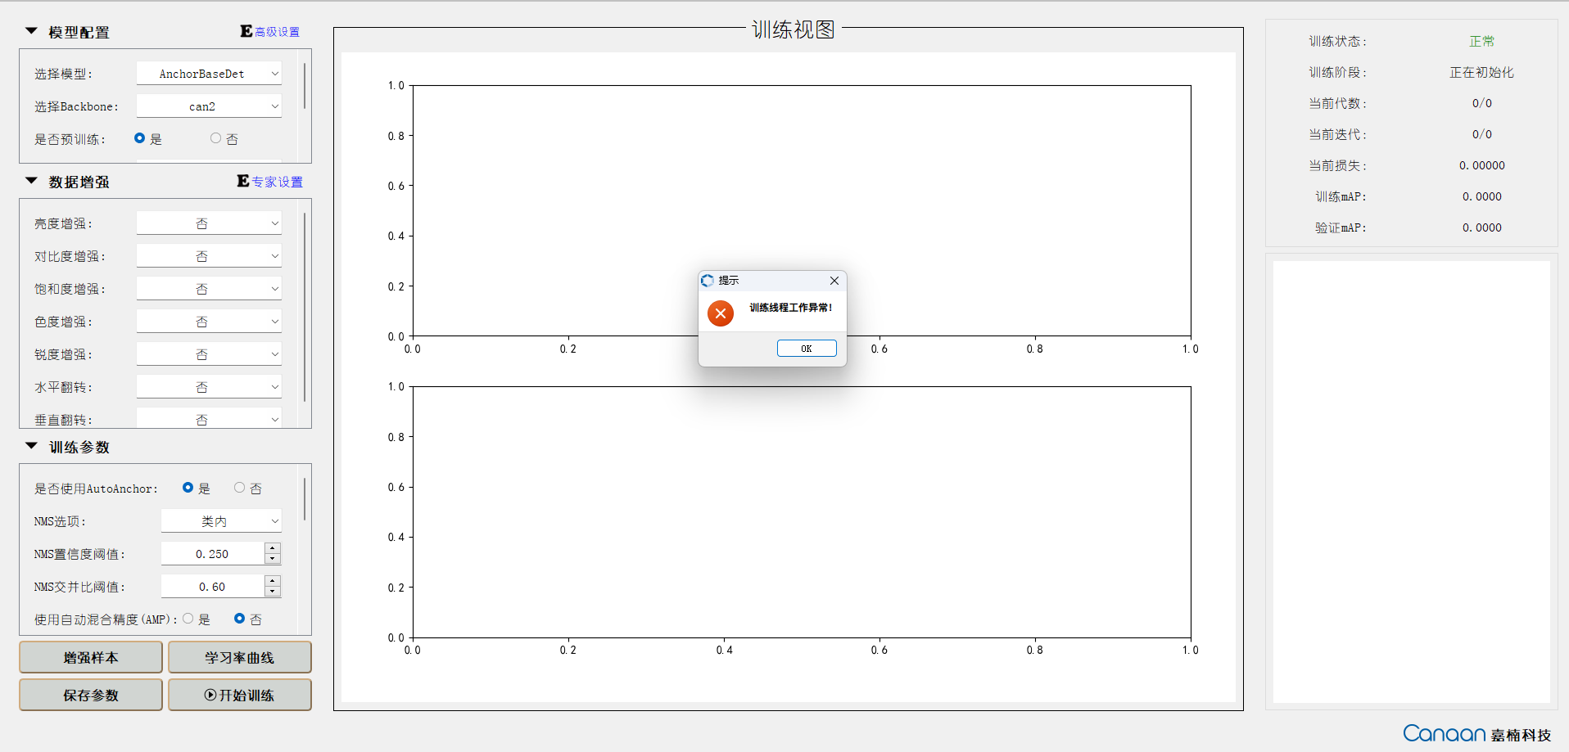Image resolution: width=1569 pixels, height=752 pixels.
Task: Click the OK button in error dialog
Action: (807, 349)
